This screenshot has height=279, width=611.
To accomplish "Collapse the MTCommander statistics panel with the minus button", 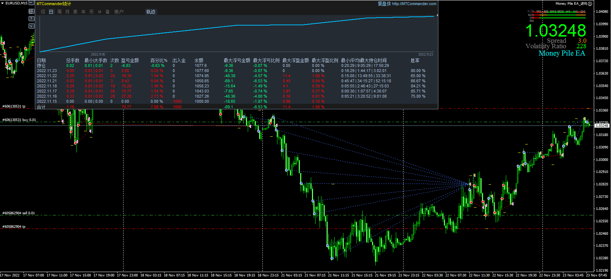I will pos(31,3).
